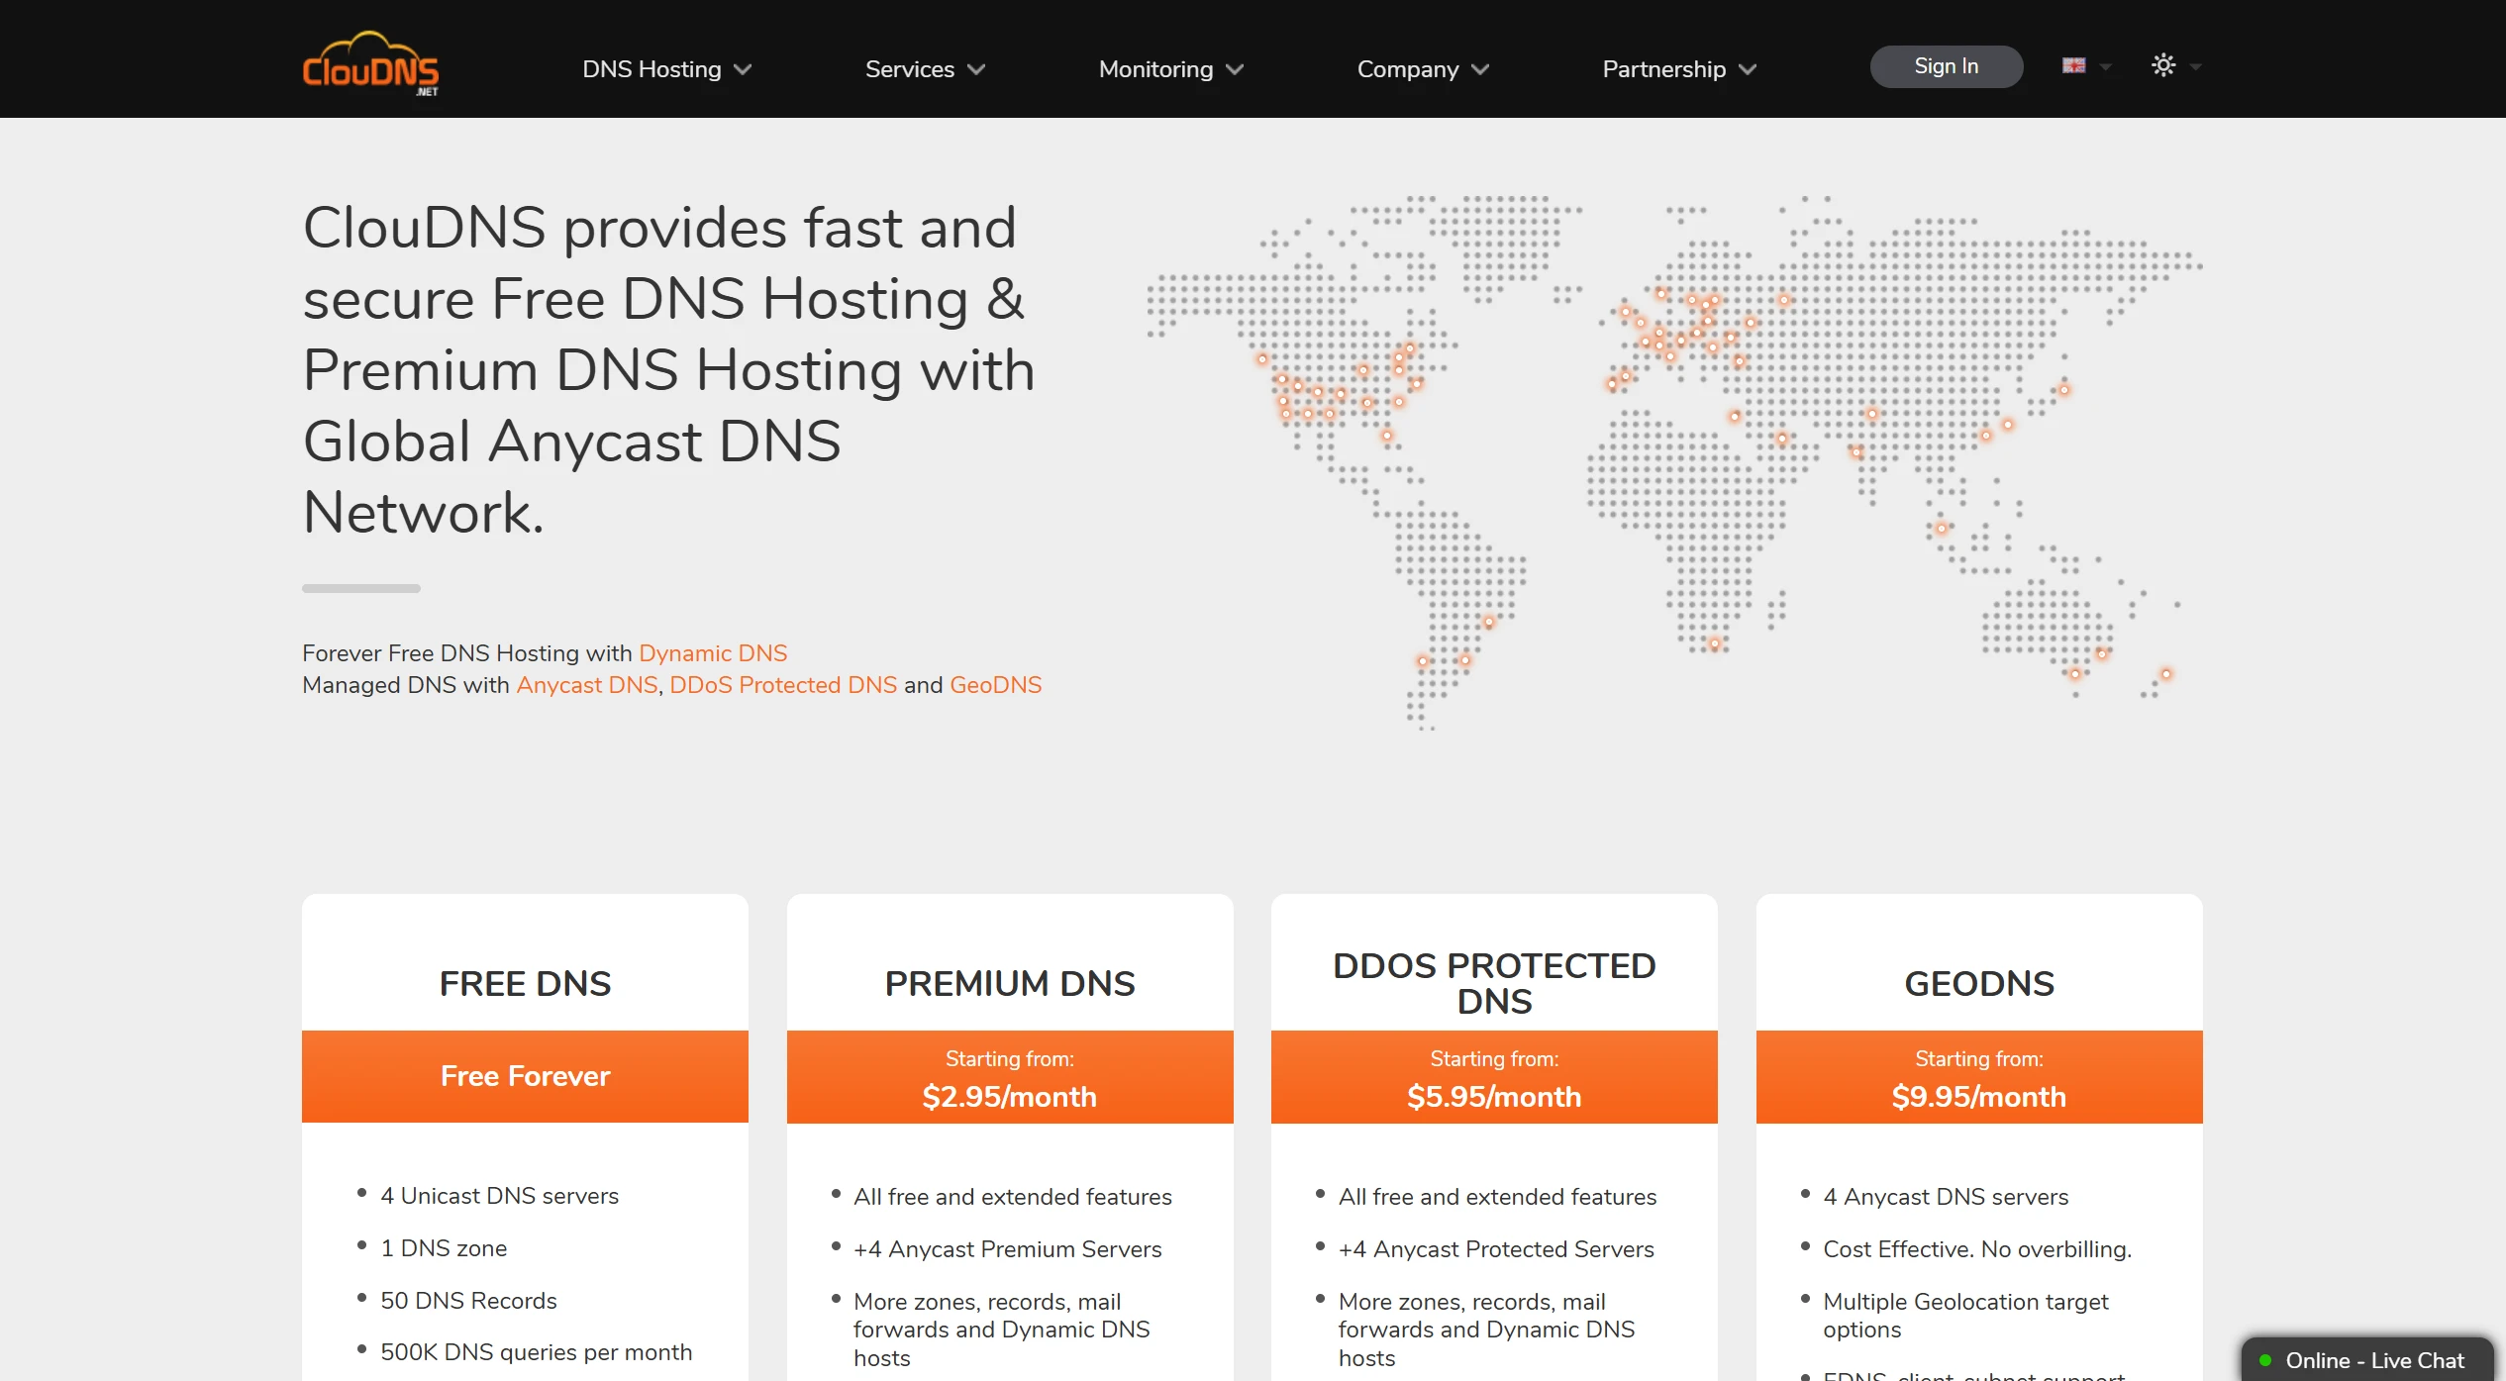2506x1381 pixels.
Task: Open the language flag selector
Action: point(2073,66)
